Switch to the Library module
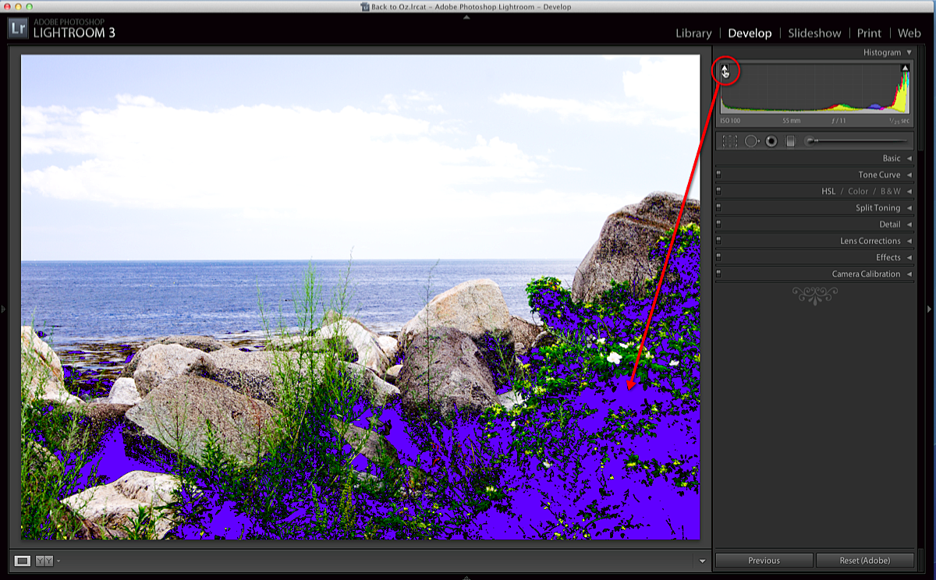The image size is (936, 580). pyautogui.click(x=693, y=33)
